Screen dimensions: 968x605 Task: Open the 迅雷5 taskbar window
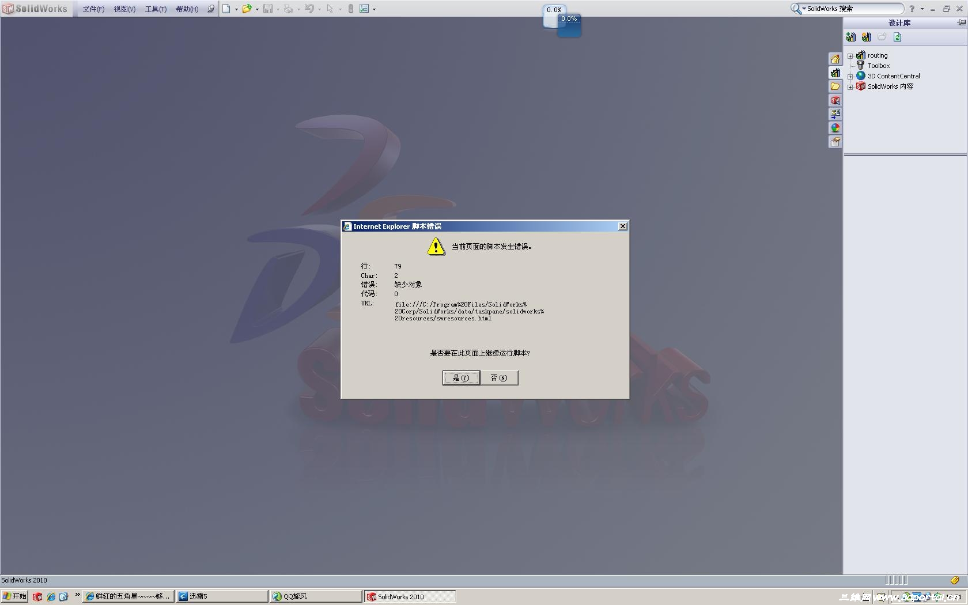click(222, 596)
